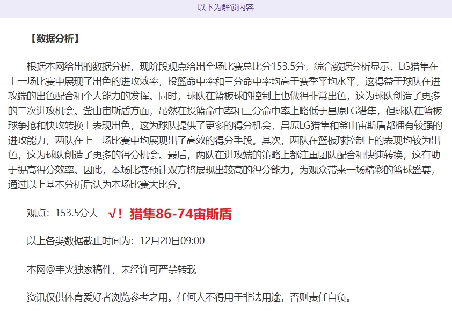452x315 pixels.
Task: Click paragraph line starting '进攻能力，两队在上一场'
Action: (x=224, y=141)
